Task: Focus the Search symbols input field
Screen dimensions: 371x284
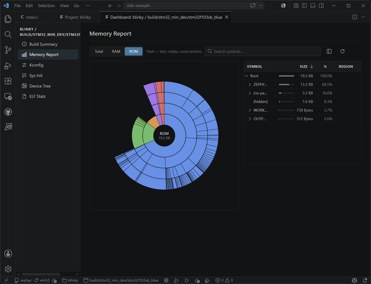Action: (x=263, y=51)
